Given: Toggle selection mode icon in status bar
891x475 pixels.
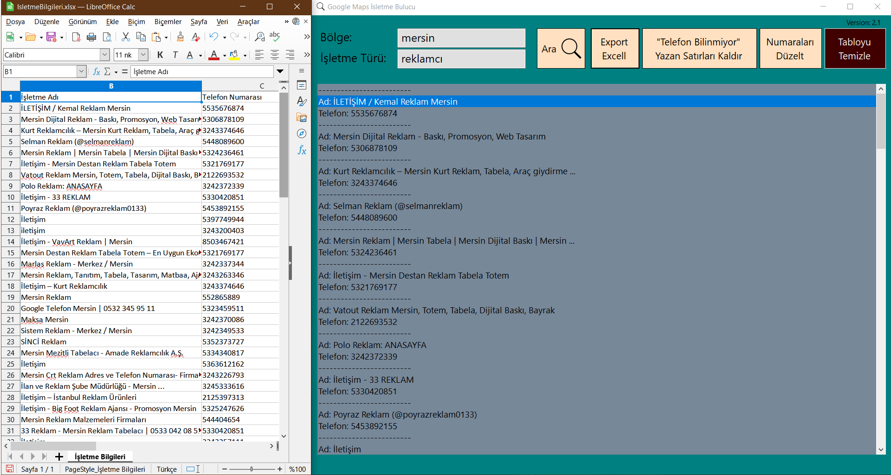Looking at the screenshot, I should pyautogui.click(x=193, y=469).
